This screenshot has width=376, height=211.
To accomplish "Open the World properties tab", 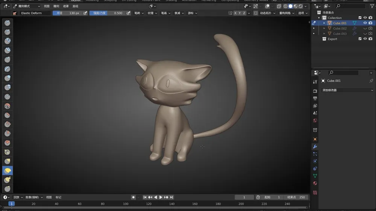I will [x=315, y=121].
